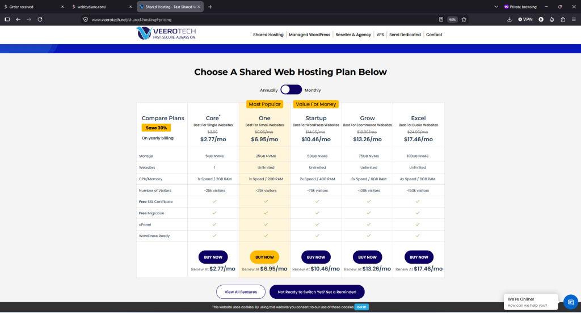Click the WordPress Ready row label
Screen dimensions: 581x313
tap(154, 235)
